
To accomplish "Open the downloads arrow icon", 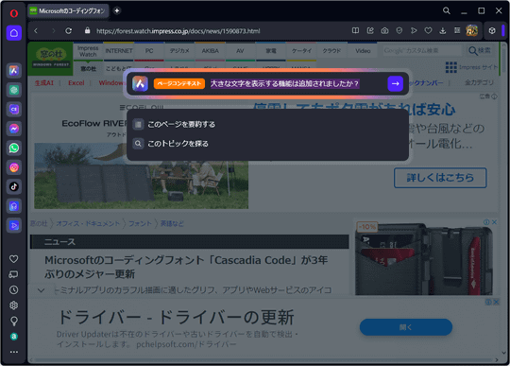I will click(x=442, y=30).
